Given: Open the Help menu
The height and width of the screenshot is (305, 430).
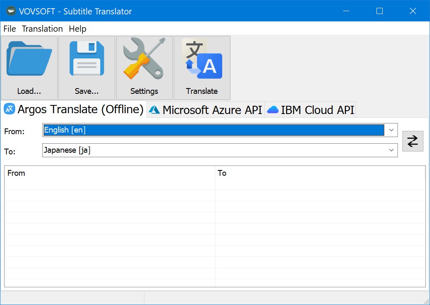Looking at the screenshot, I should 78,29.
